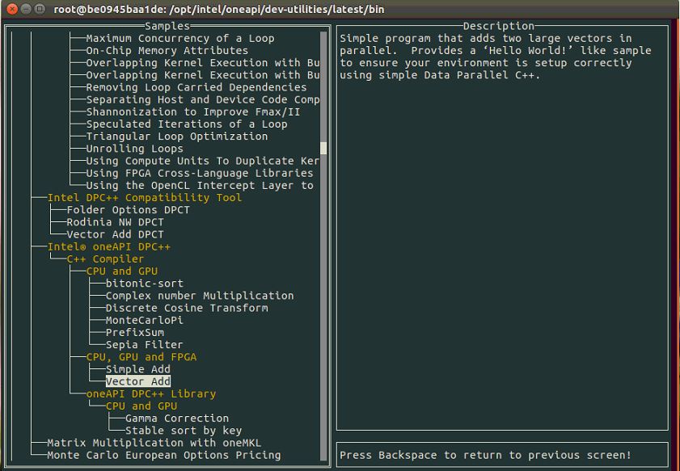Select Using Compute Units To Duplicate Ker entry

click(202, 162)
